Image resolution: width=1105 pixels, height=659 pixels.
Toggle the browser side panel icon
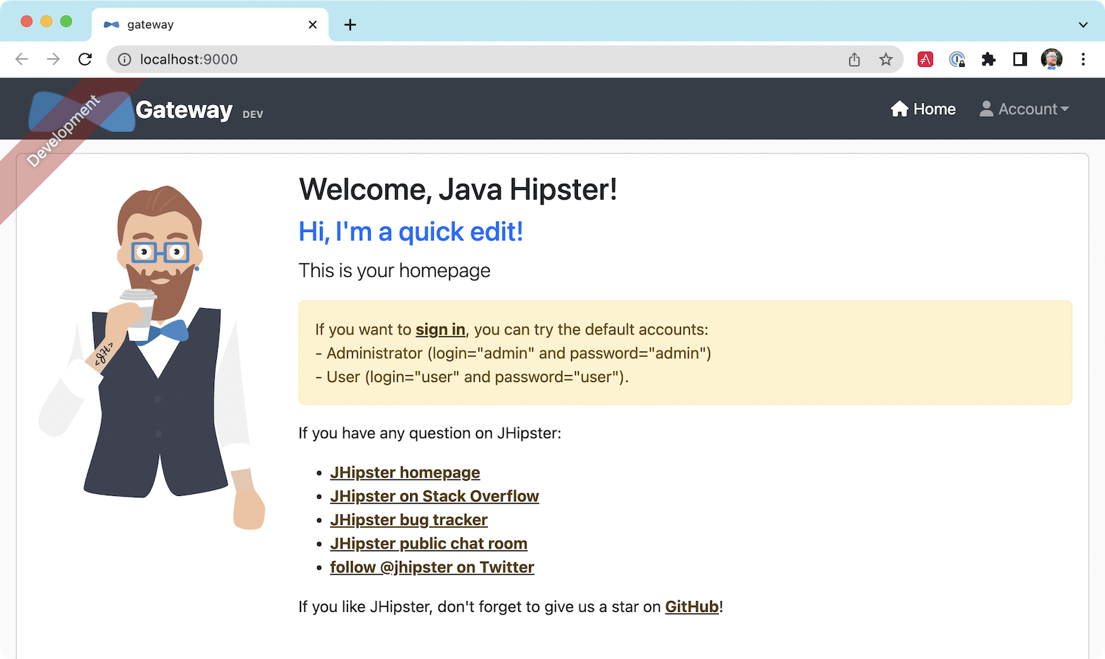coord(1019,59)
